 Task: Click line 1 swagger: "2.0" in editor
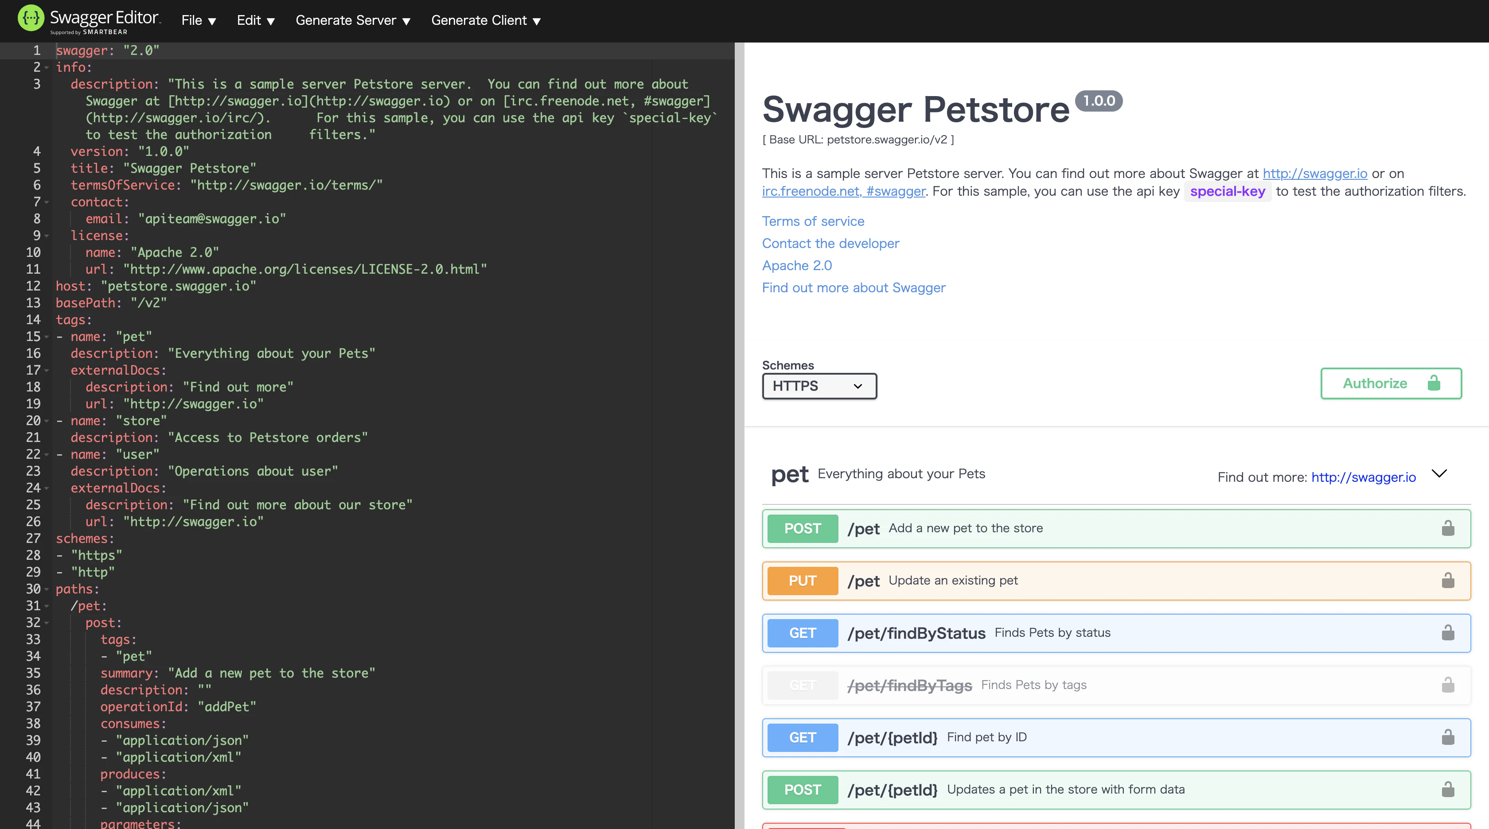[108, 51]
